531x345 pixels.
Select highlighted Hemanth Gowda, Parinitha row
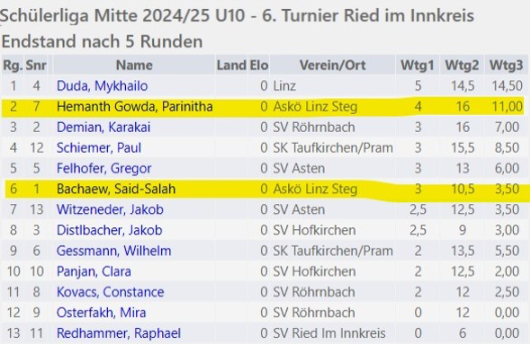[x=263, y=107]
